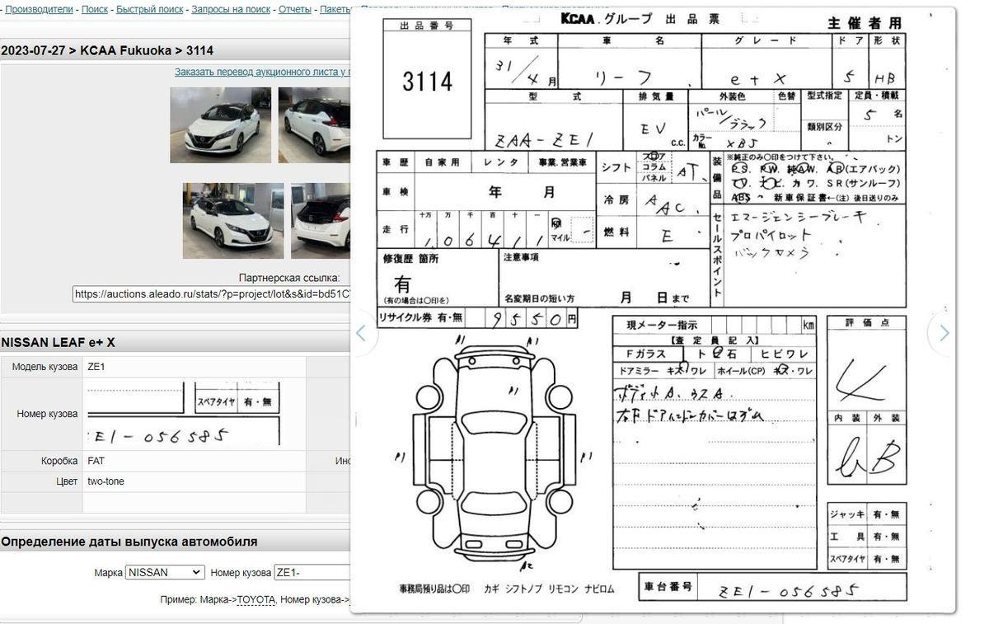Click the enlarged KCAA auction sheet image
The width and height of the screenshot is (989, 624).
(653, 310)
